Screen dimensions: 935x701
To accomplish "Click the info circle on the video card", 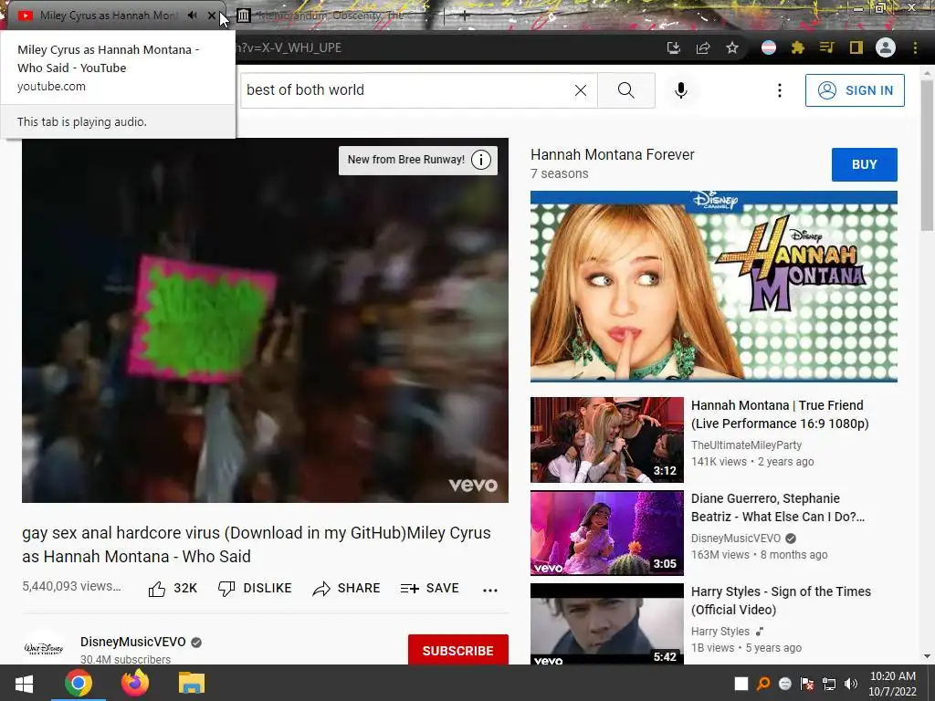I will [481, 160].
